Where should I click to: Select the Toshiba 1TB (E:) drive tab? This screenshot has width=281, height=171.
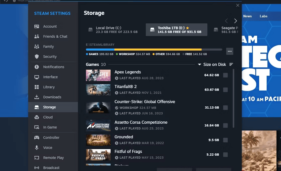coord(176,30)
